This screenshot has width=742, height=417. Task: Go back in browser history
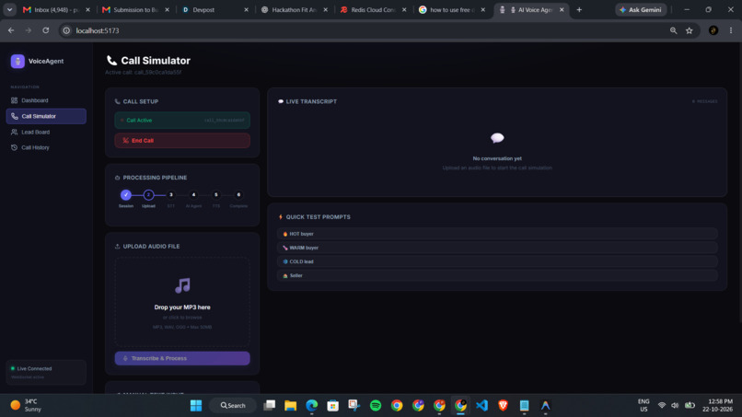pos(11,30)
